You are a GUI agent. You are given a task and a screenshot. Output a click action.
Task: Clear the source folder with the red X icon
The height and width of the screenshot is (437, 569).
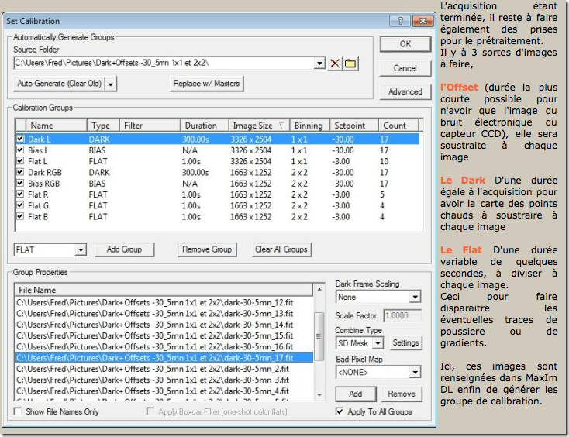pos(335,64)
